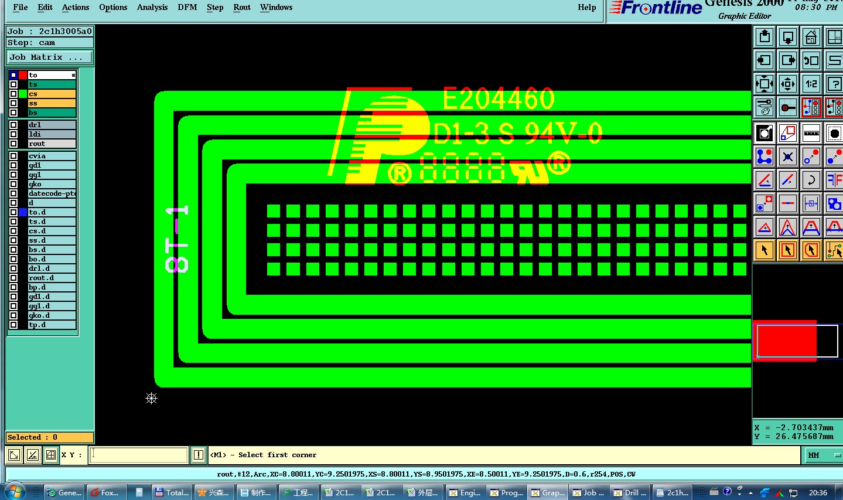Click the green color swatch of layer cs
Viewport: 843px width, 500px height.
23,94
